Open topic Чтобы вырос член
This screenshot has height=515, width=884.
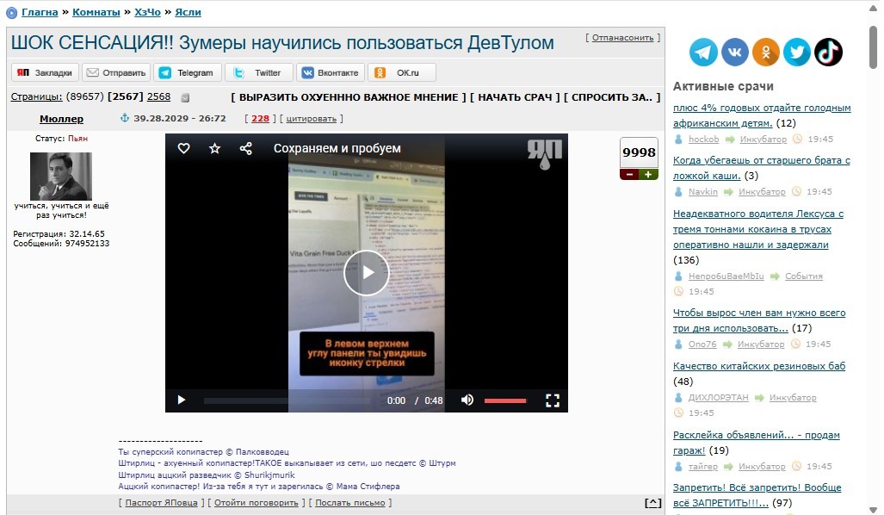(759, 320)
